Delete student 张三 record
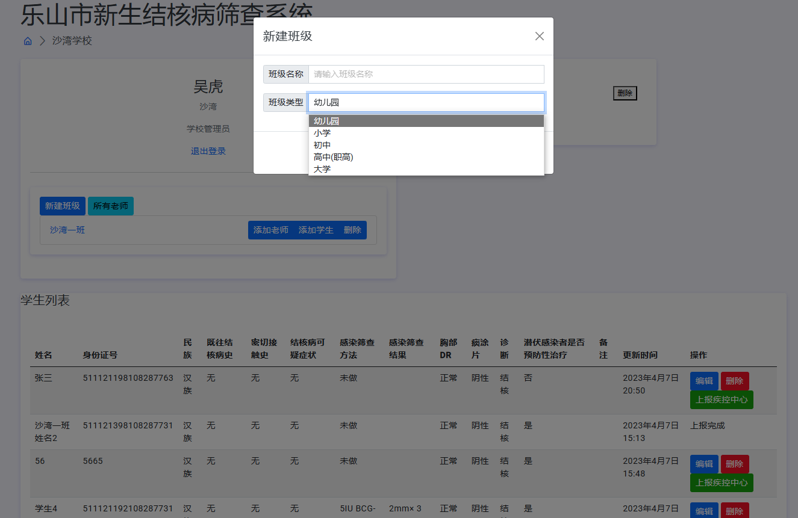The height and width of the screenshot is (518, 798). click(x=735, y=381)
